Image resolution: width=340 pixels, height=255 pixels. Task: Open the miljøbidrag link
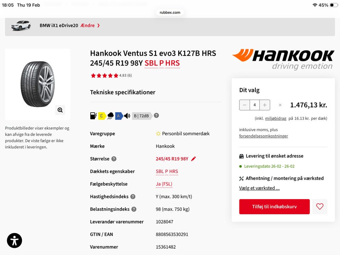[276, 118]
